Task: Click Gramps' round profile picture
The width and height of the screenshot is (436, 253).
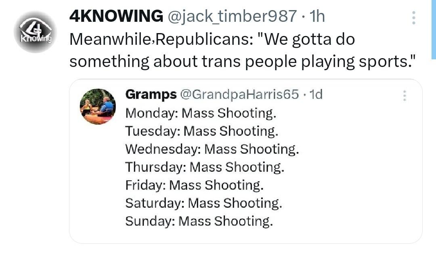Action: (x=98, y=107)
